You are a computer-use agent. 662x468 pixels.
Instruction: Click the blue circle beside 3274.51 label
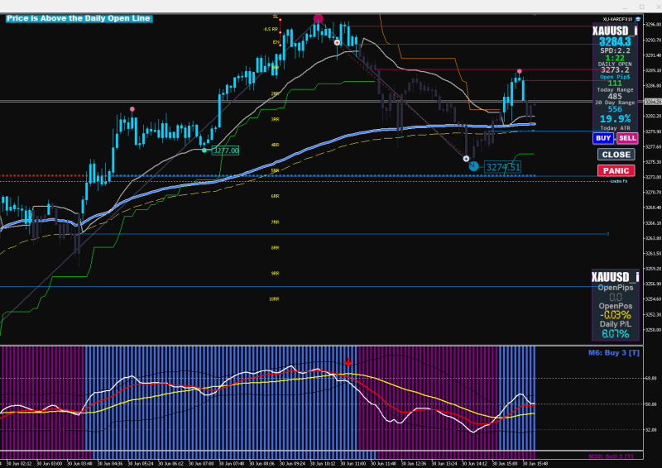point(473,166)
